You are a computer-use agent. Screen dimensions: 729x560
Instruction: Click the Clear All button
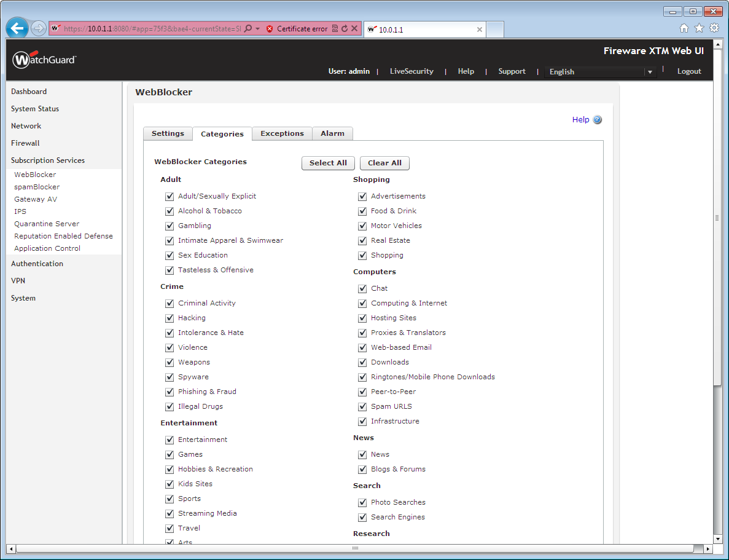(384, 163)
